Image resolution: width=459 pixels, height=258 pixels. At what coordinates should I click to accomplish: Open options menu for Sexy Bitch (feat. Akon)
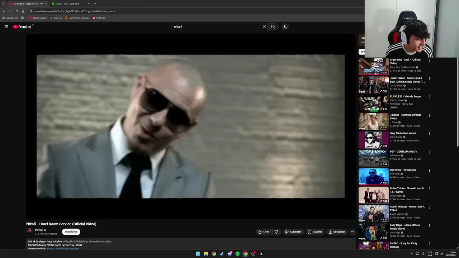429,134
